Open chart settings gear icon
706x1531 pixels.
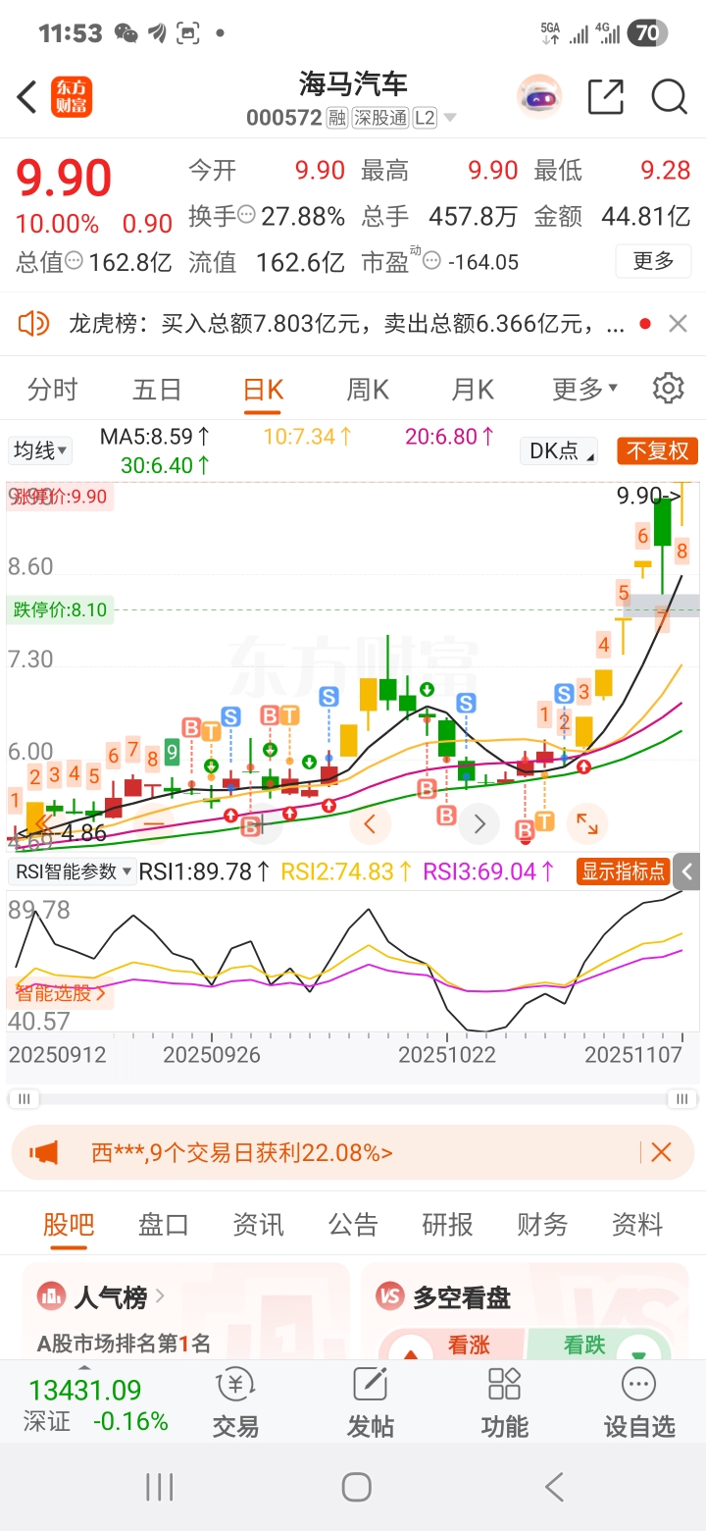click(x=668, y=389)
